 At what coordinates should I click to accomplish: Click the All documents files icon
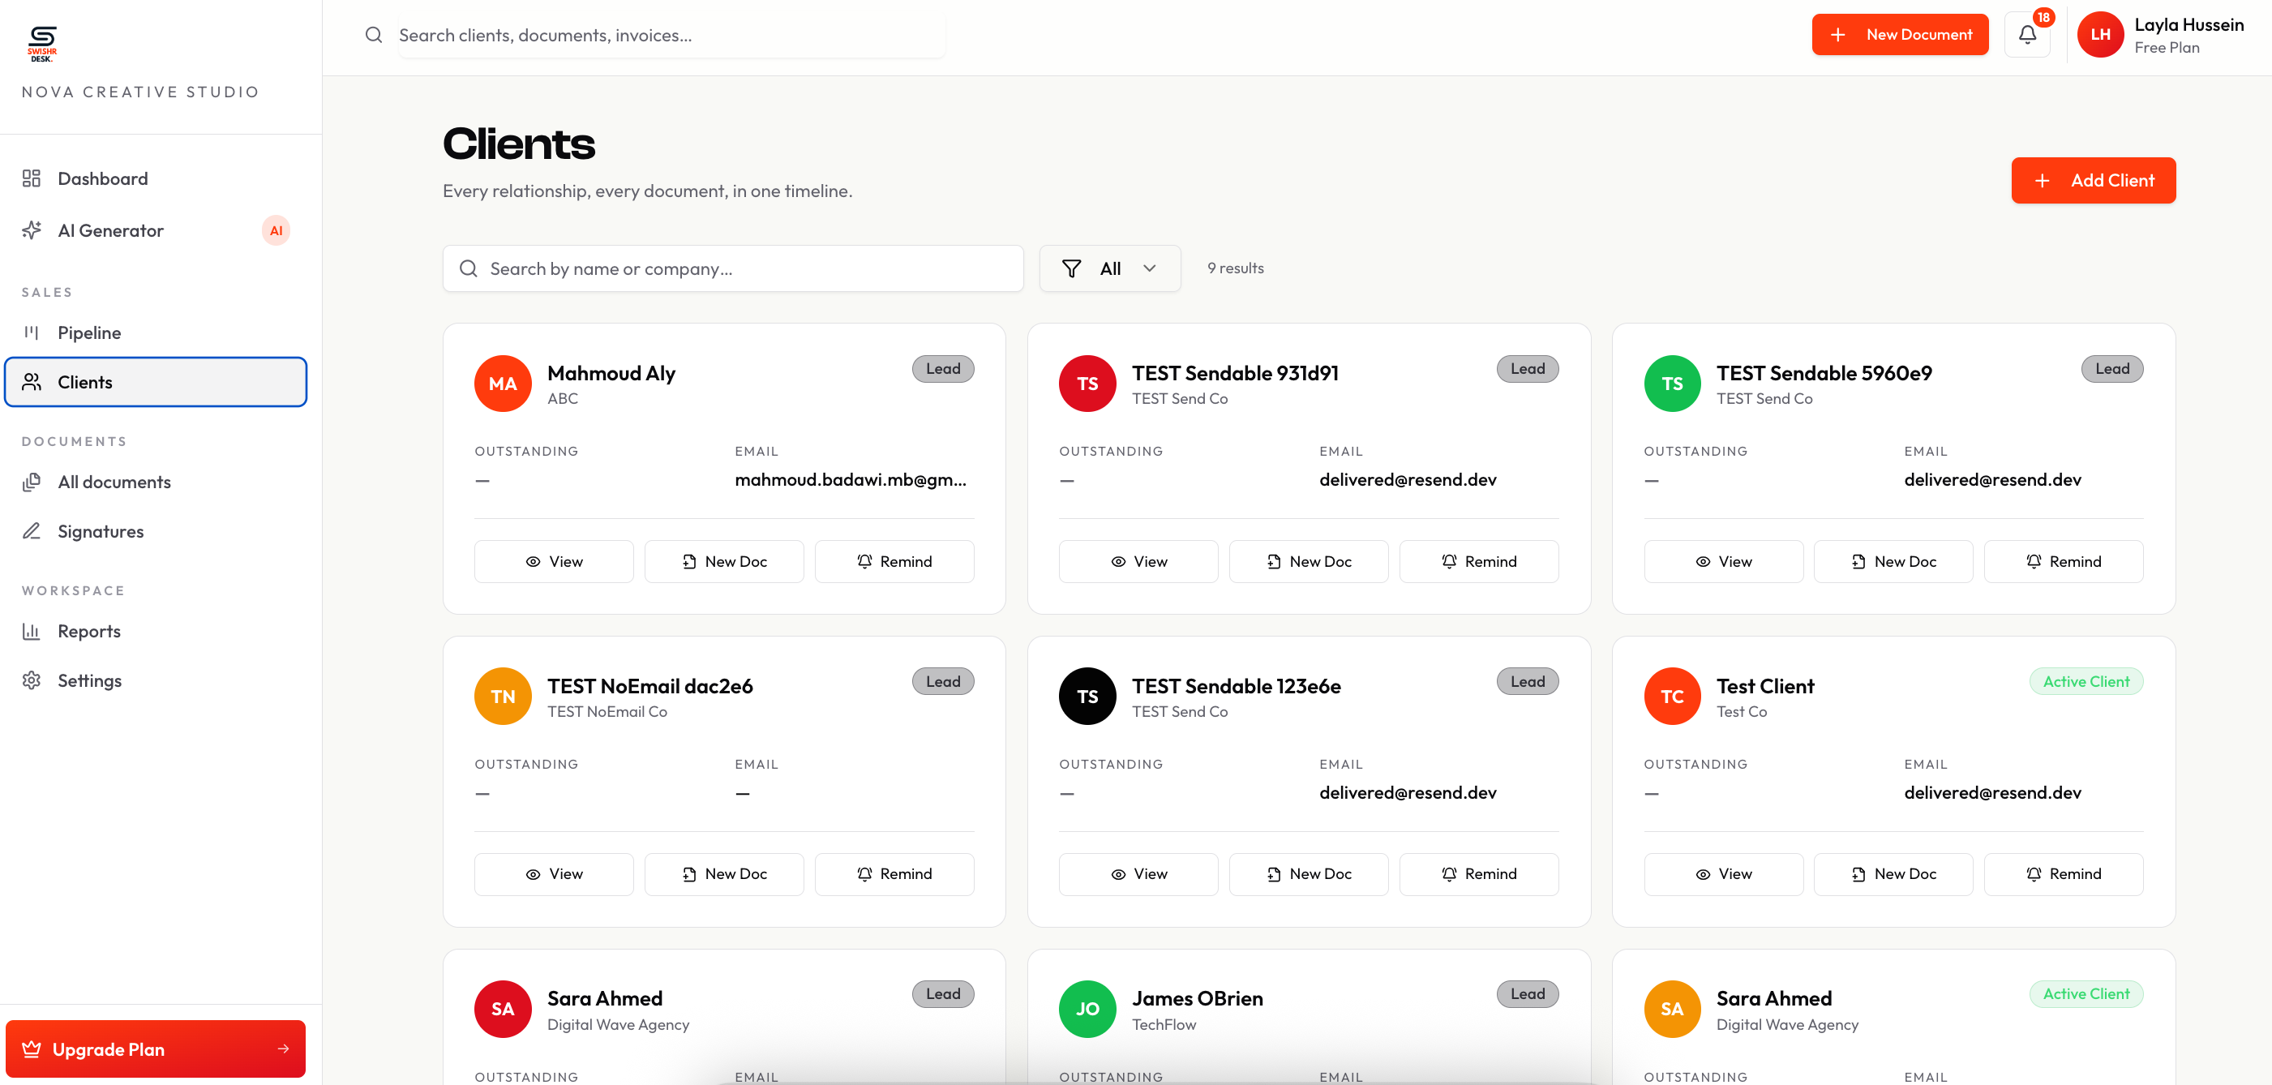tap(32, 482)
